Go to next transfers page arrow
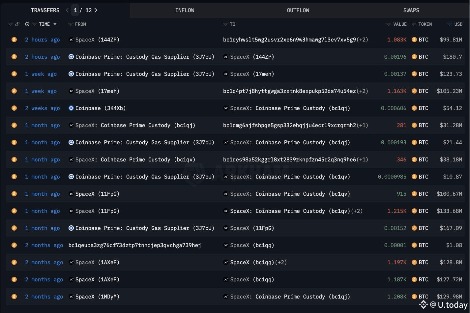 (96, 10)
